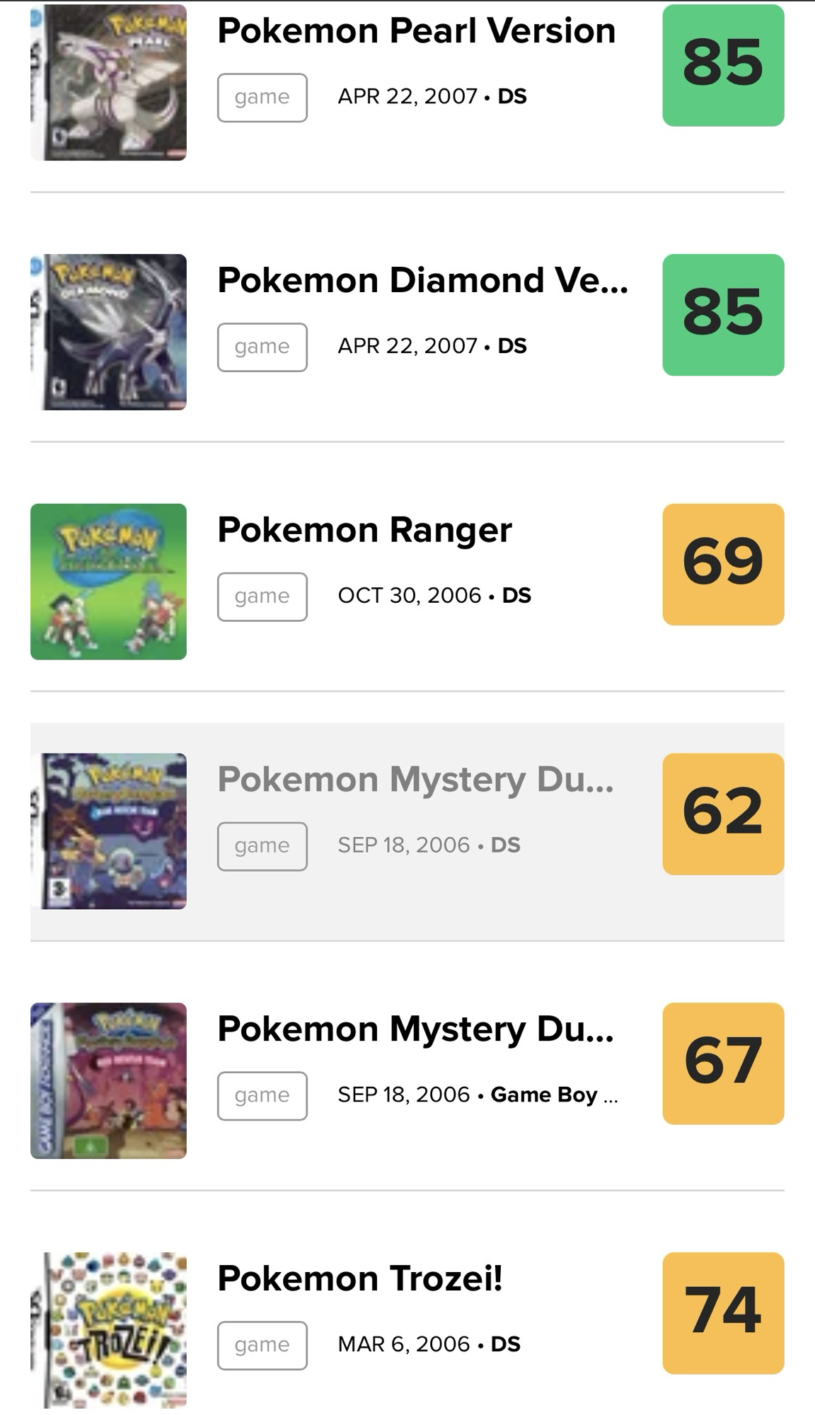Click the truncated Pokemon Diamond Ve... title
Screen dimensions: 815x1415
[x=422, y=280]
